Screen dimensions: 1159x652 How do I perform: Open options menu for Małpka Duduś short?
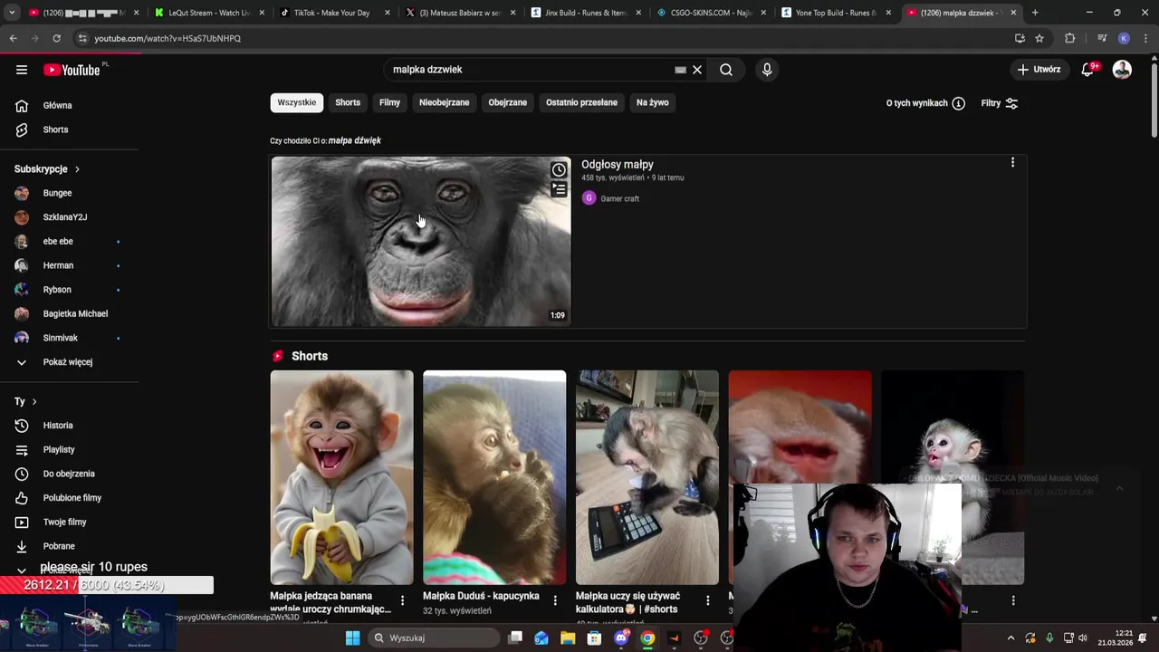coord(555,600)
